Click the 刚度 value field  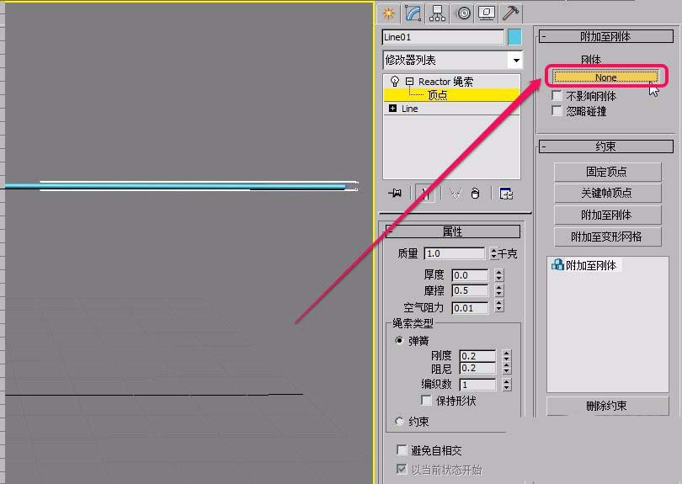[x=477, y=356]
